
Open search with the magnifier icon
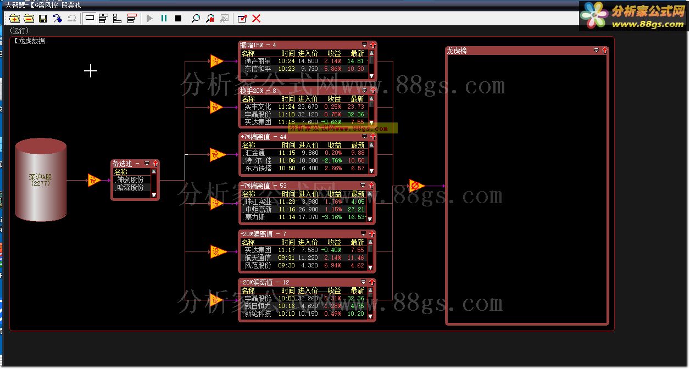pyautogui.click(x=196, y=19)
